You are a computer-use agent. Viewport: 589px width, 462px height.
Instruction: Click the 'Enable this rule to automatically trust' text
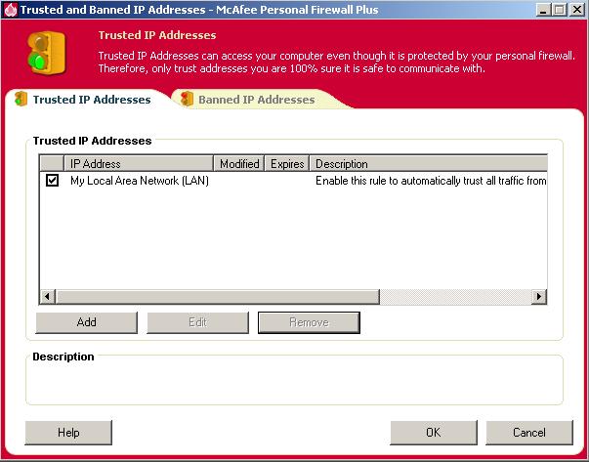(x=431, y=181)
